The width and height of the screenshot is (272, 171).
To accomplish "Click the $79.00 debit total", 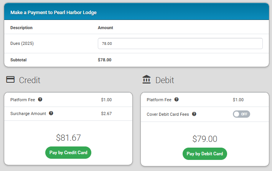I will pos(205,139).
